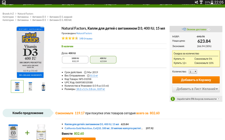Select the 1000 IU dose option

[75, 60]
